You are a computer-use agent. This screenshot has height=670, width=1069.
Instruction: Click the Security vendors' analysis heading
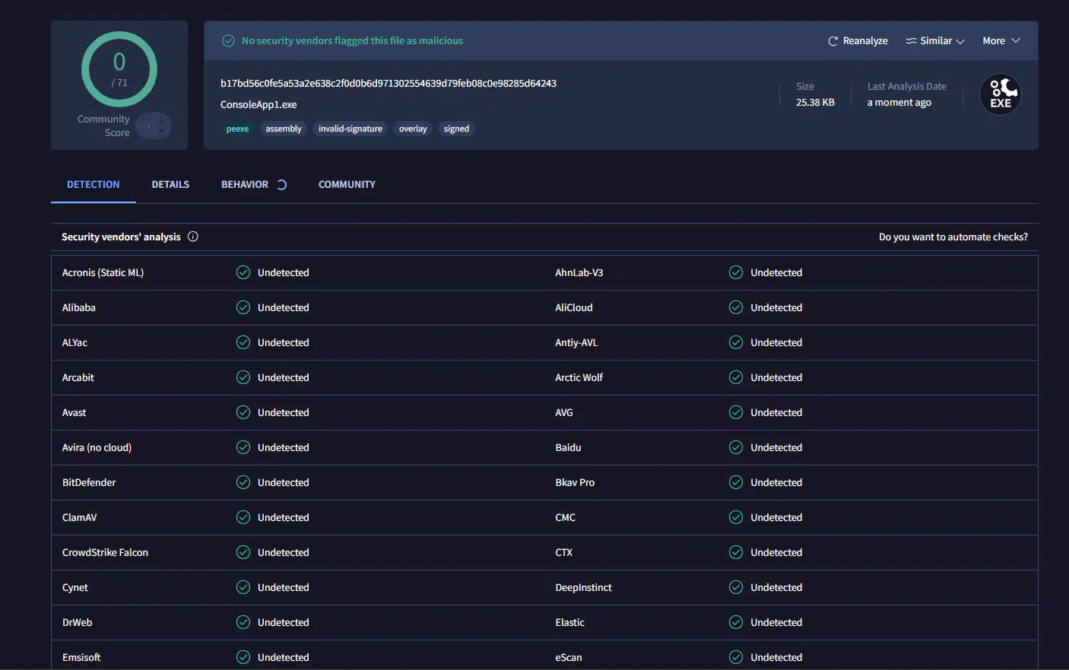pyautogui.click(x=121, y=237)
